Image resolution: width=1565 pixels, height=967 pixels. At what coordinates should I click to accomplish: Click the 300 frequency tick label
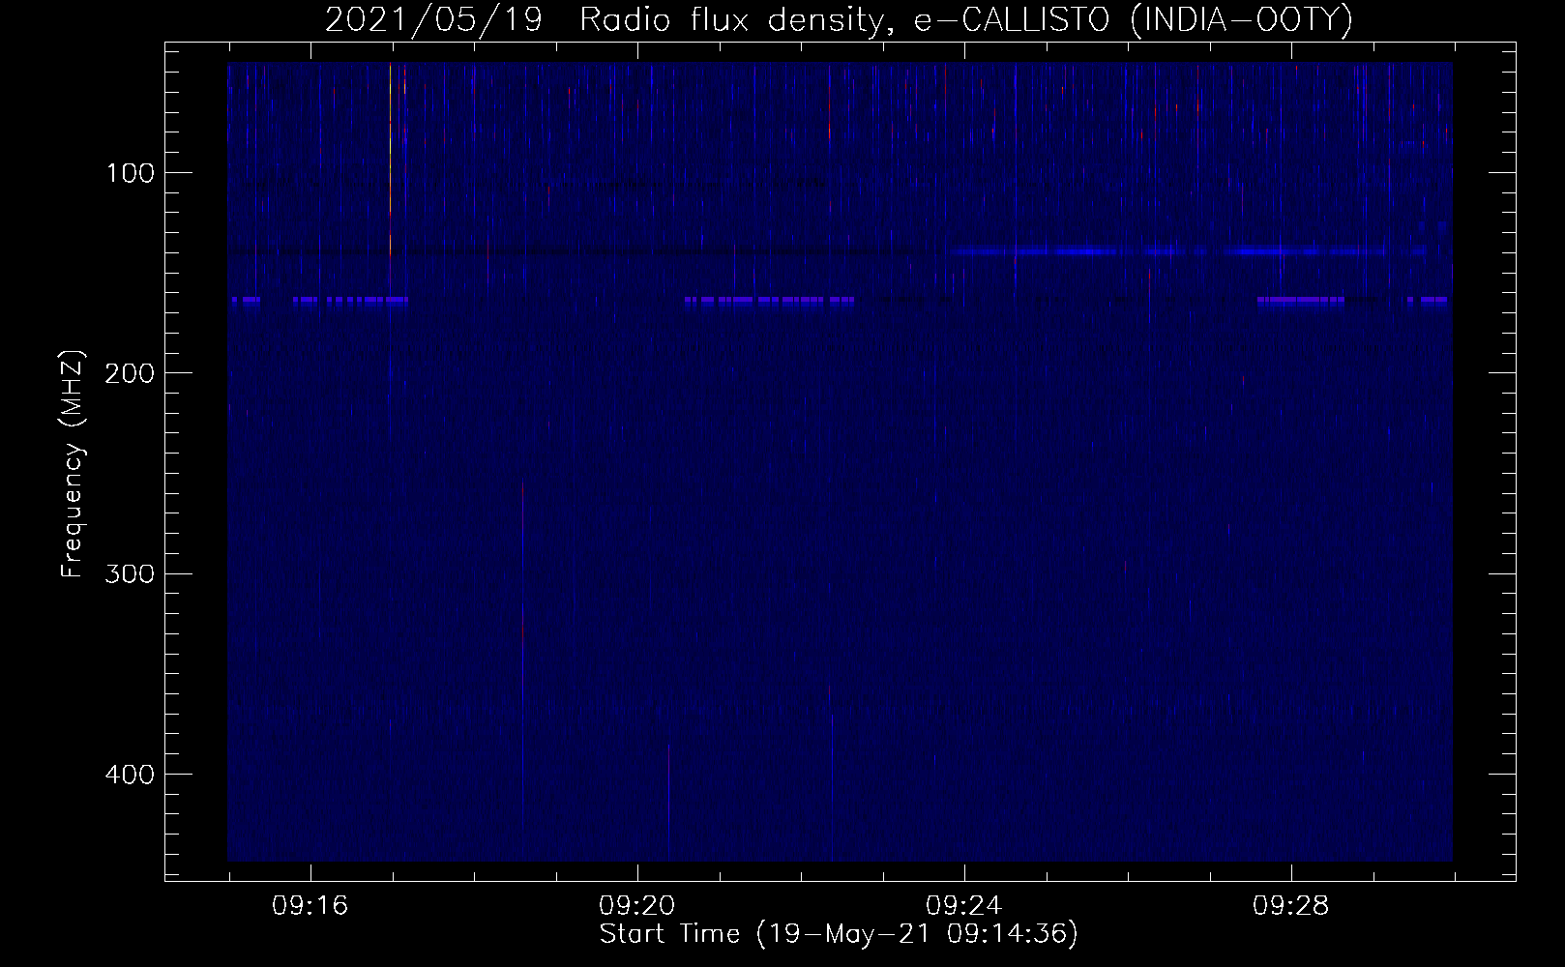point(129,573)
